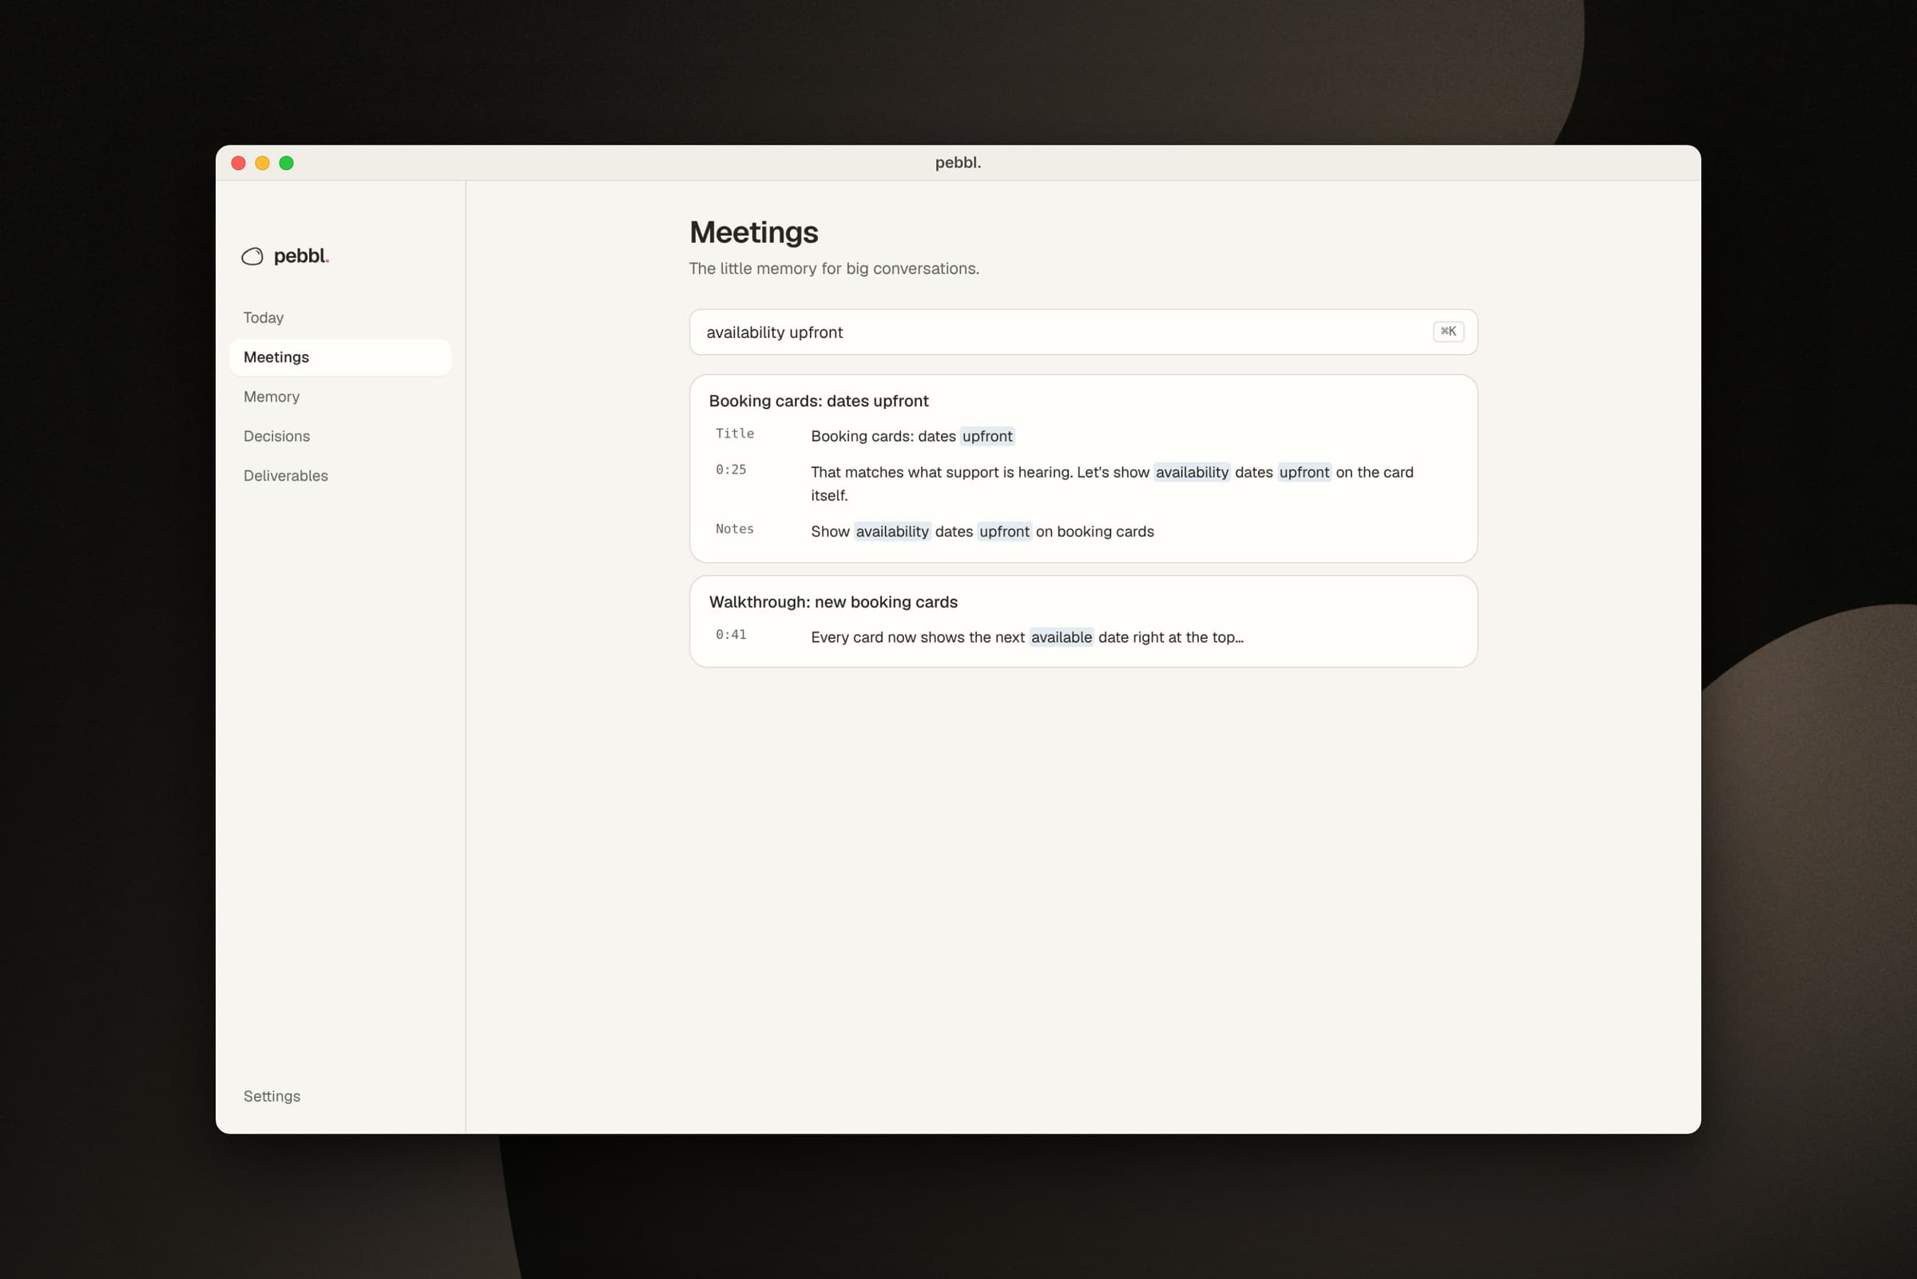Click the 'Meetings' page heading
Screen dimensions: 1917x1279
point(753,232)
